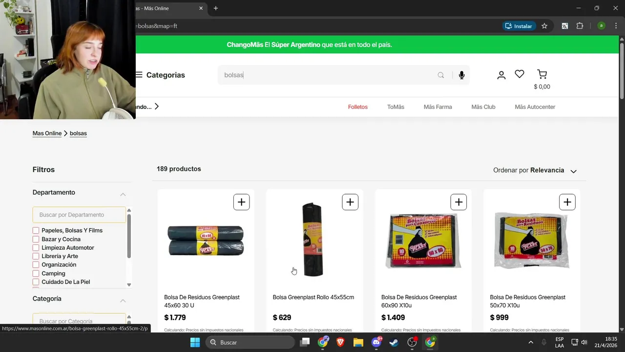Open the Folletos menu item
This screenshot has width=625, height=352.
358,107
